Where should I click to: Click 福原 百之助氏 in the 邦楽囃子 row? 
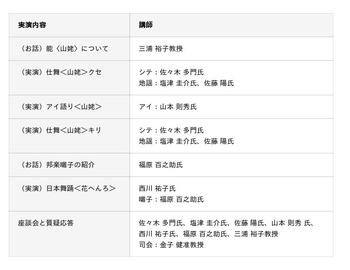pyautogui.click(x=161, y=165)
